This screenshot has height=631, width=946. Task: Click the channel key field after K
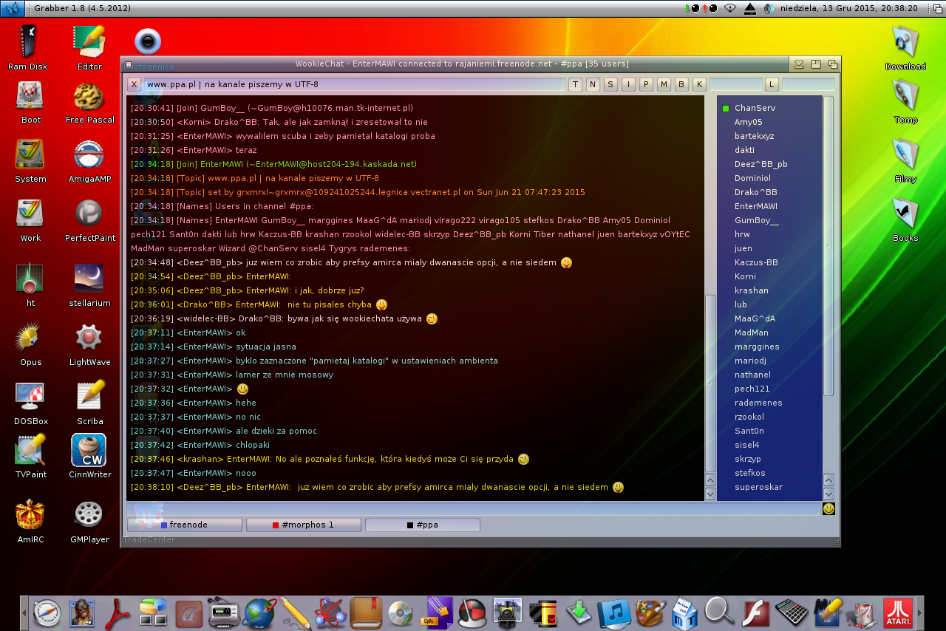click(x=735, y=84)
